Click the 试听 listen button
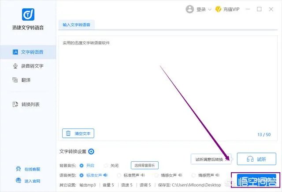Image resolution: width=282 pixels, height=192 pixels. pos(256,159)
